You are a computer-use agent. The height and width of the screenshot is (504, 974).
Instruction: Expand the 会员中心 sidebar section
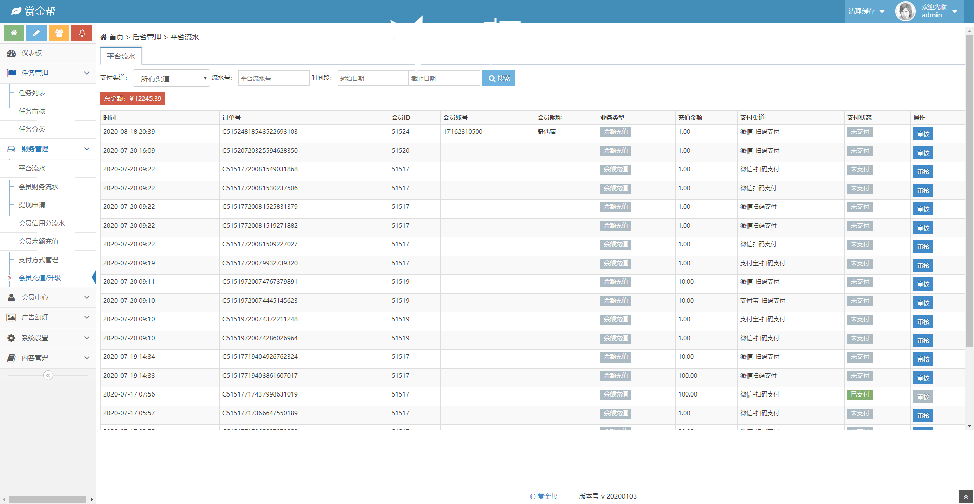point(48,297)
